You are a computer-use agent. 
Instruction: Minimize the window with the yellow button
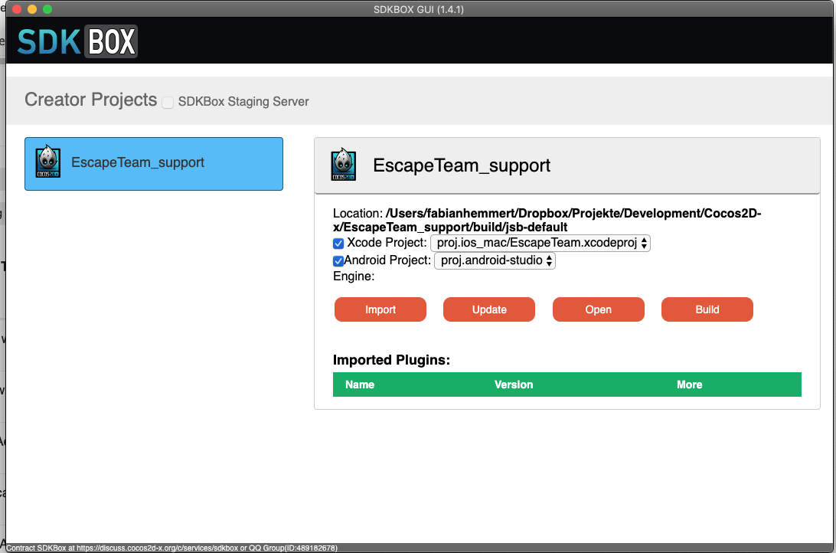[x=32, y=9]
